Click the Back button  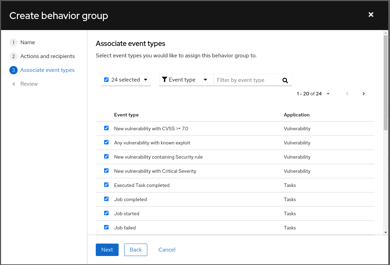[x=136, y=250]
